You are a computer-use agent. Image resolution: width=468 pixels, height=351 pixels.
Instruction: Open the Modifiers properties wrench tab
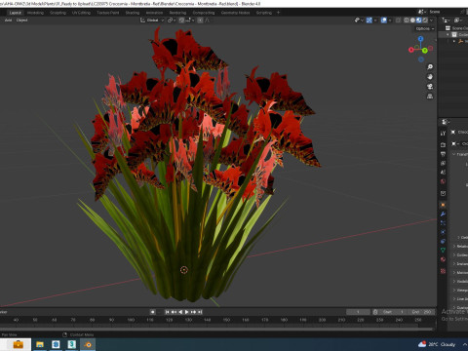(x=443, y=214)
